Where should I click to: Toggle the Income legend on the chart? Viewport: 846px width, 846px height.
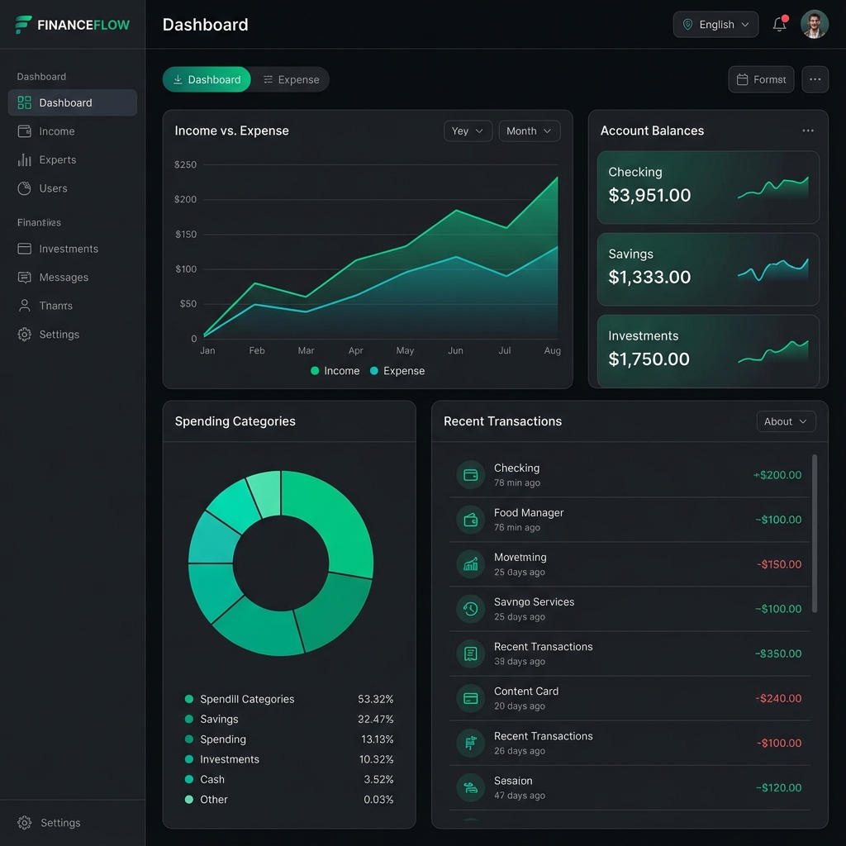[334, 371]
